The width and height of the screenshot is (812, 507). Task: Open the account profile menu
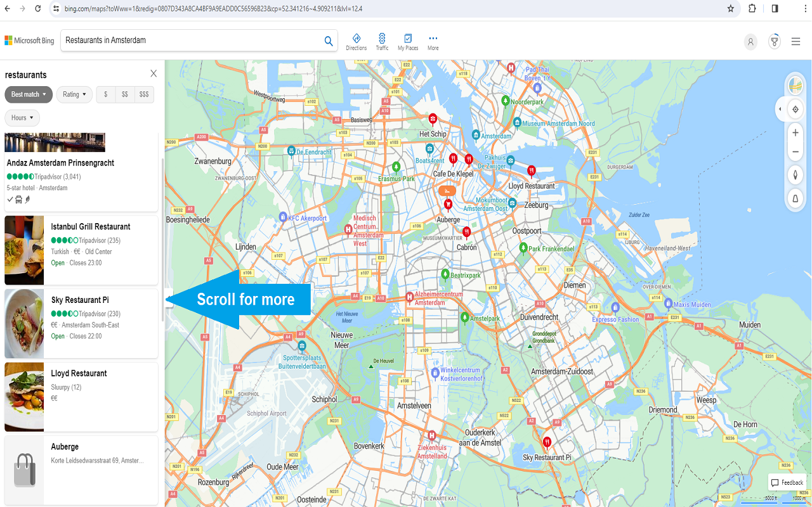pos(750,41)
